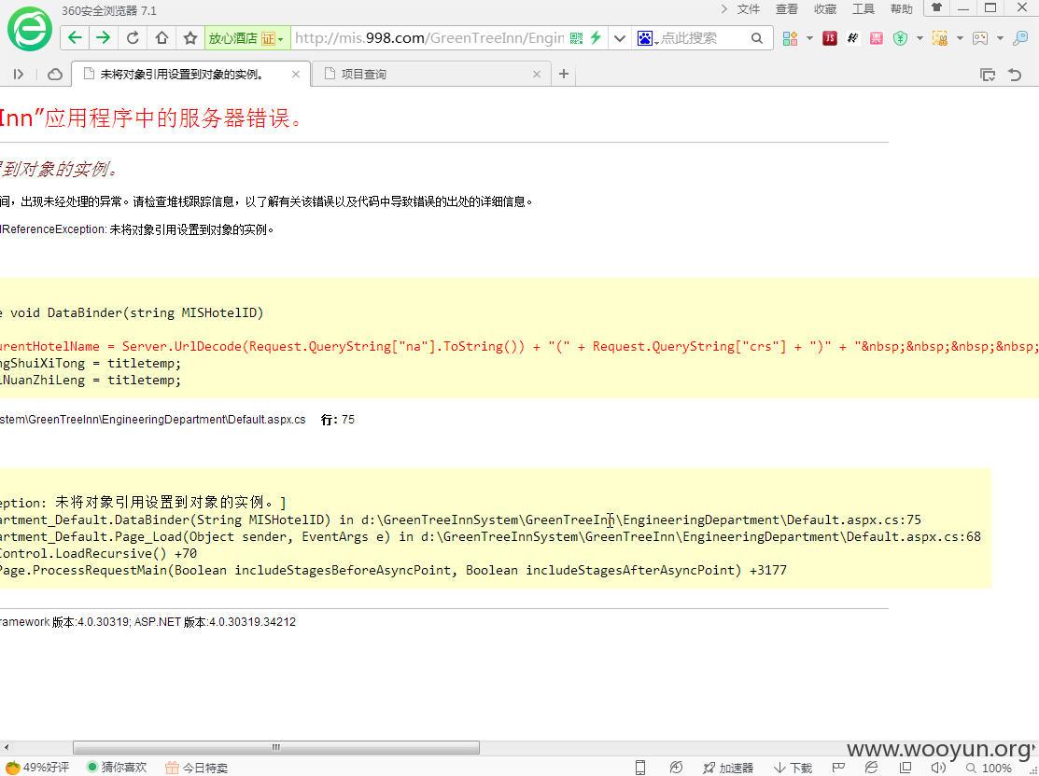Toggle the split window status icon
The width and height of the screenshot is (1039, 776).
pos(906,767)
